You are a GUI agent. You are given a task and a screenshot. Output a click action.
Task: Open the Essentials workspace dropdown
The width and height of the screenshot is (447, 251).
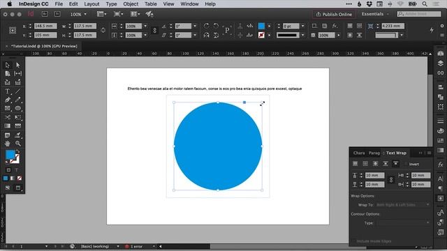click(x=375, y=14)
